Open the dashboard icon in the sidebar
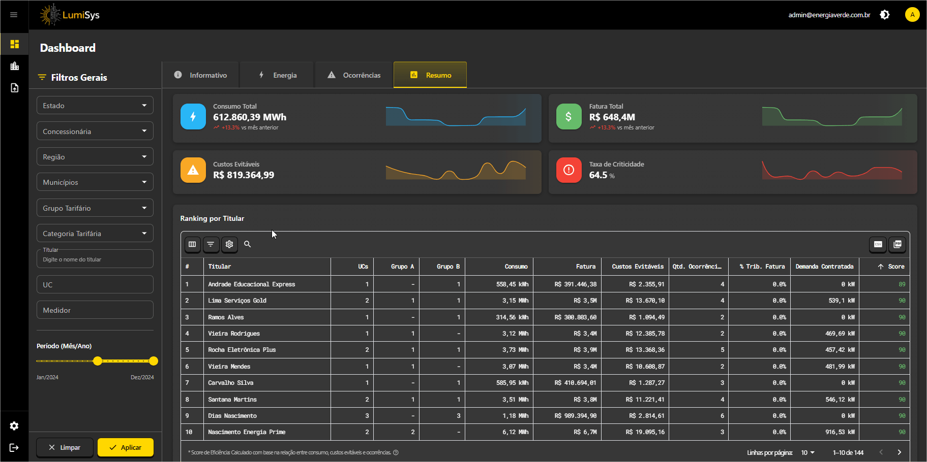The width and height of the screenshot is (927, 462). coord(14,44)
